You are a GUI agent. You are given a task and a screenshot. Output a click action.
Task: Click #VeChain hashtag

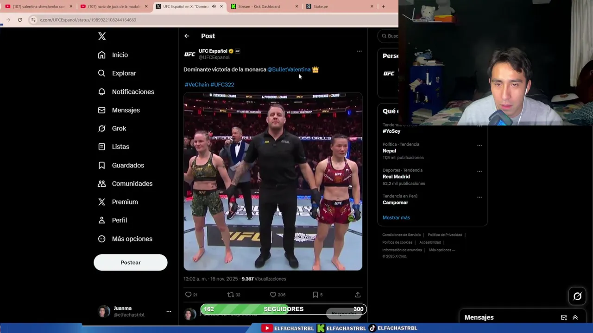(197, 85)
